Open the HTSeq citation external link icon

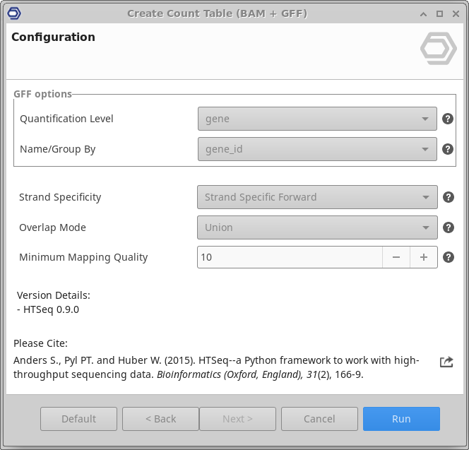click(x=446, y=362)
